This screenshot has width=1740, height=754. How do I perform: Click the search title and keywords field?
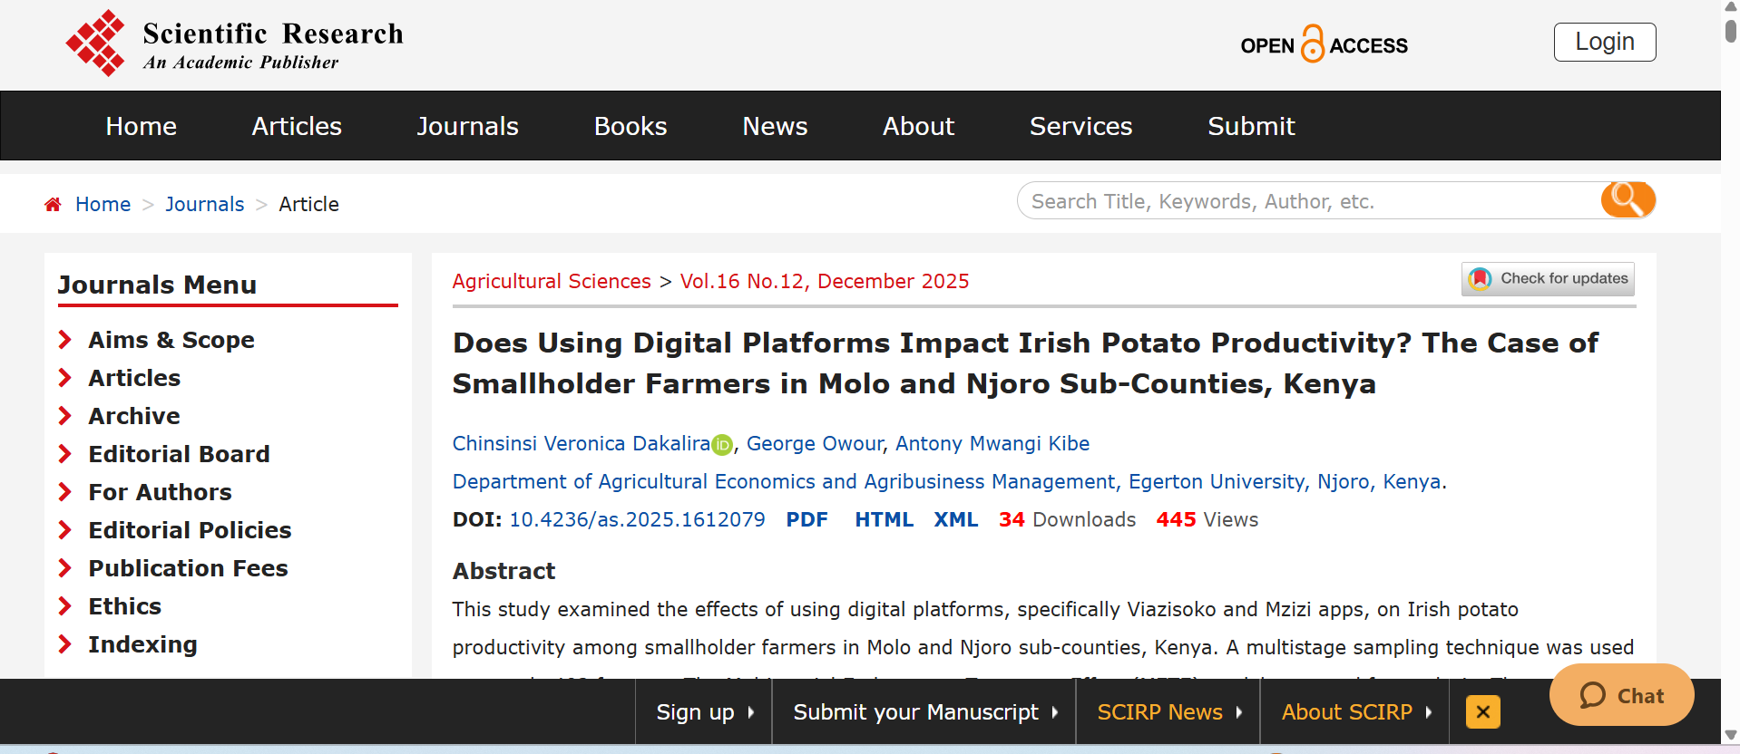point(1306,201)
